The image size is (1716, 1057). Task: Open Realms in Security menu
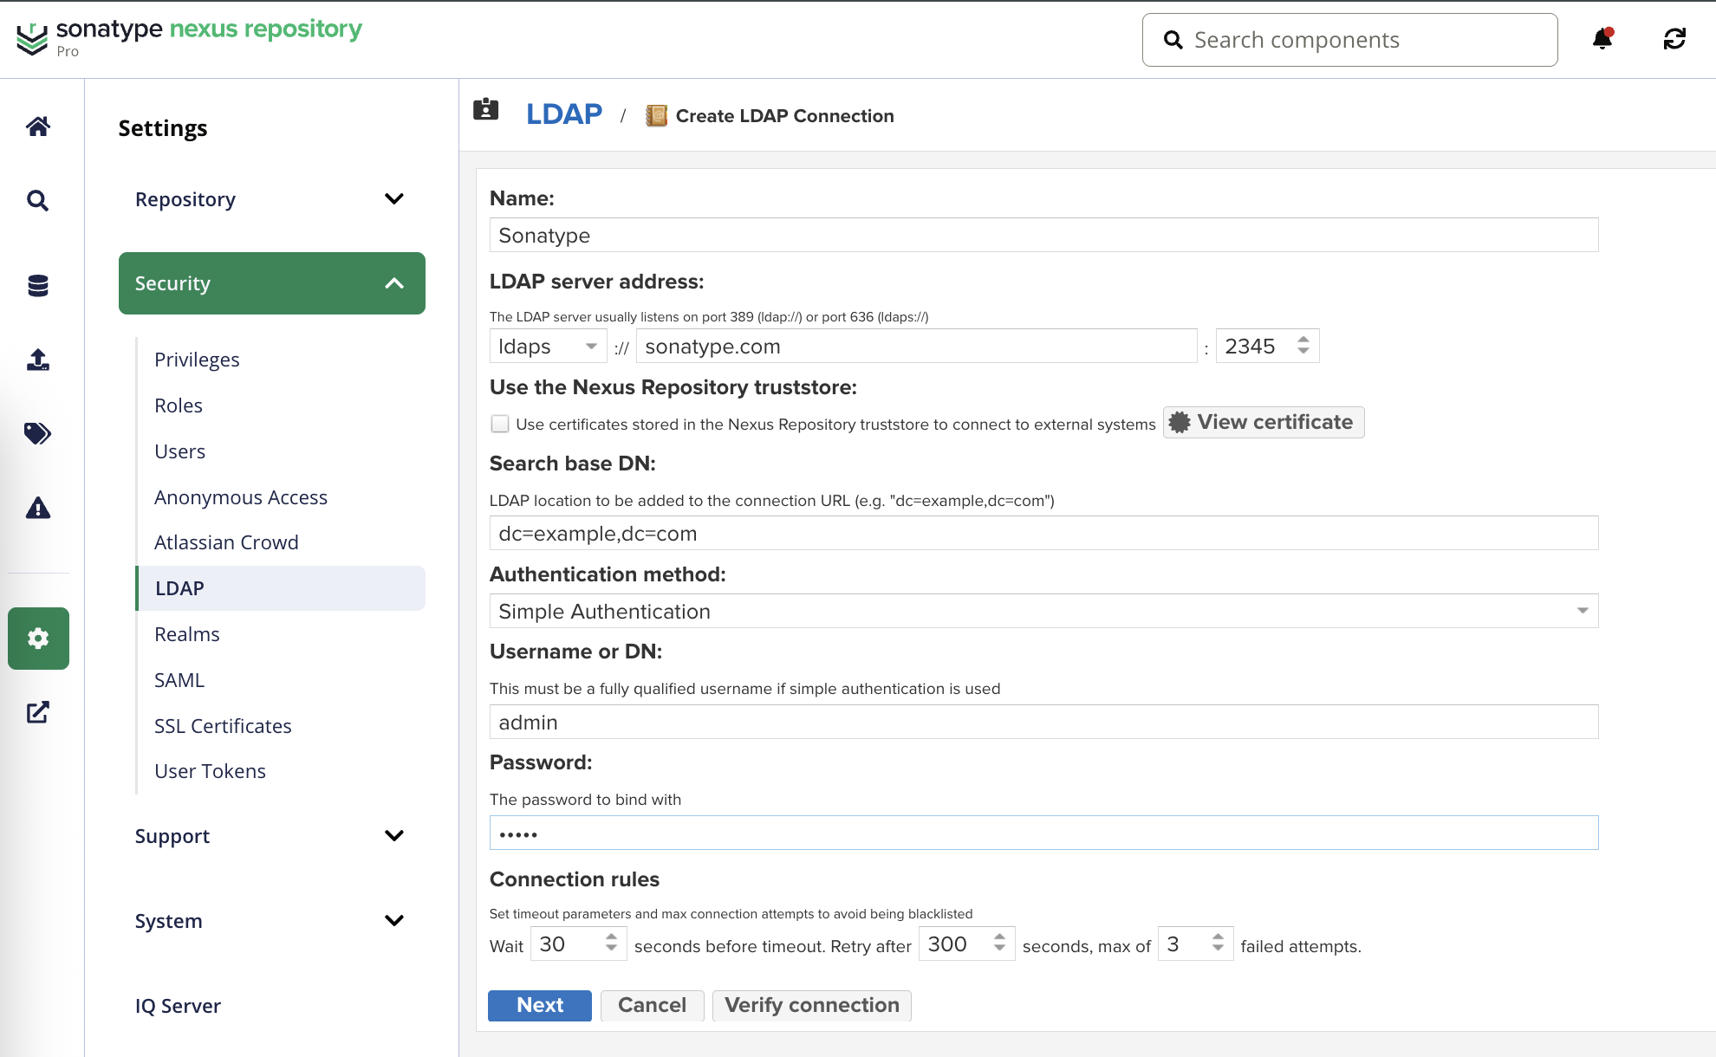[187, 634]
